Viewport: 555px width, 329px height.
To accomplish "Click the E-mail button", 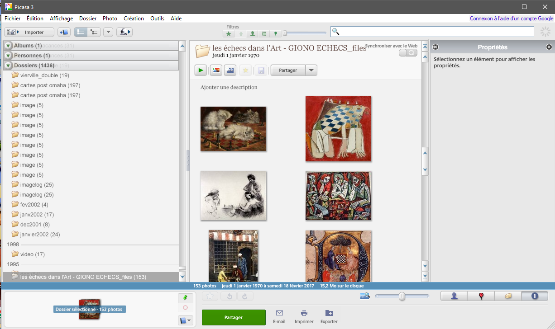I will pos(279,317).
